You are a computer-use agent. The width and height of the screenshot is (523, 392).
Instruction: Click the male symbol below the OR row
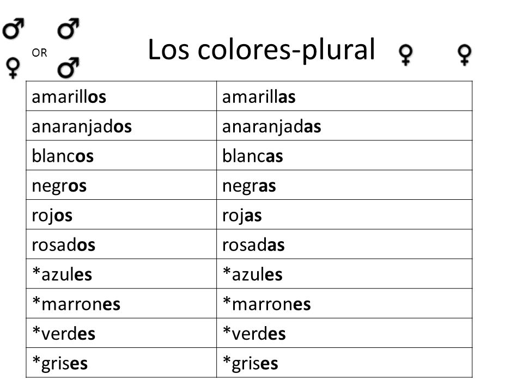coord(69,68)
